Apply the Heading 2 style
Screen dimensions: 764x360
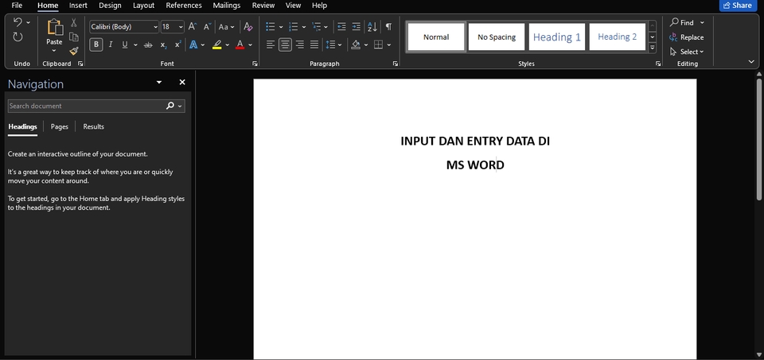pos(618,37)
